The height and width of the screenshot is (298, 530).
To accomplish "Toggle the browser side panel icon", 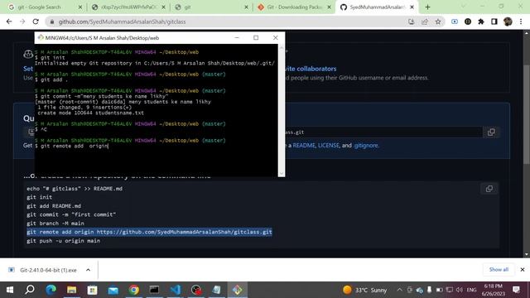I will (x=494, y=22).
